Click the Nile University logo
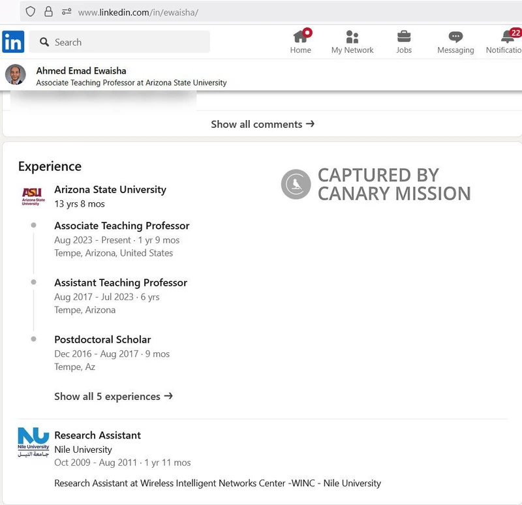 [33, 442]
